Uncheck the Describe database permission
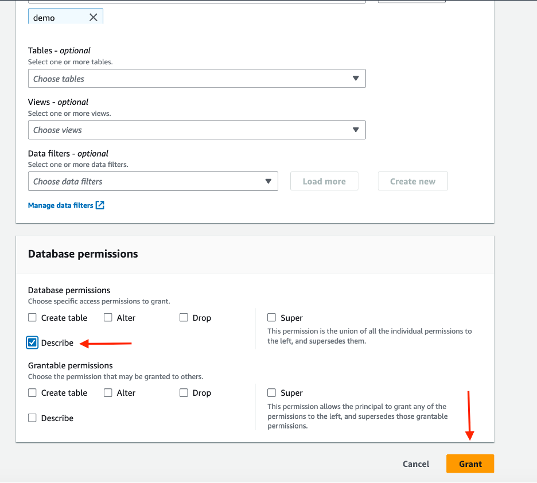Screen dimensions: 537x483 click(x=32, y=342)
